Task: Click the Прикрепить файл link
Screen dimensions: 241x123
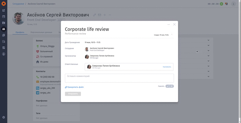Action: coord(75,87)
